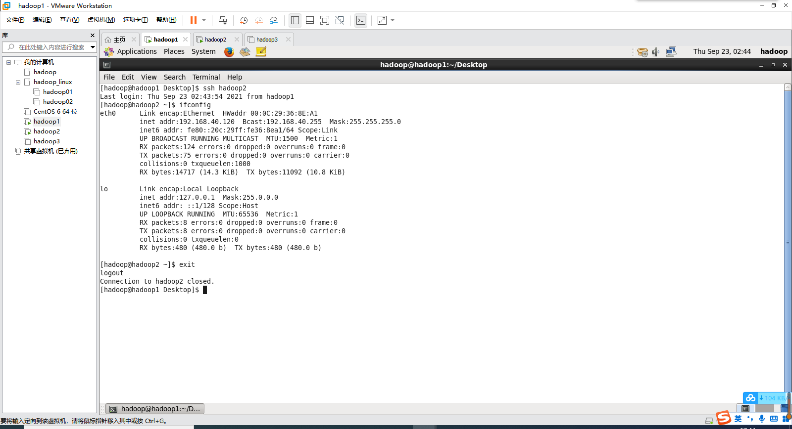Click the orange pause virtual machine button
This screenshot has width=792, height=429.
pyautogui.click(x=193, y=20)
